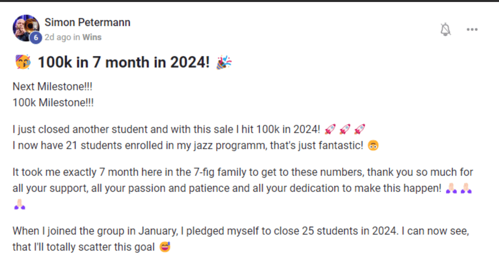Click the '2d ago' post timestamp

pos(58,37)
